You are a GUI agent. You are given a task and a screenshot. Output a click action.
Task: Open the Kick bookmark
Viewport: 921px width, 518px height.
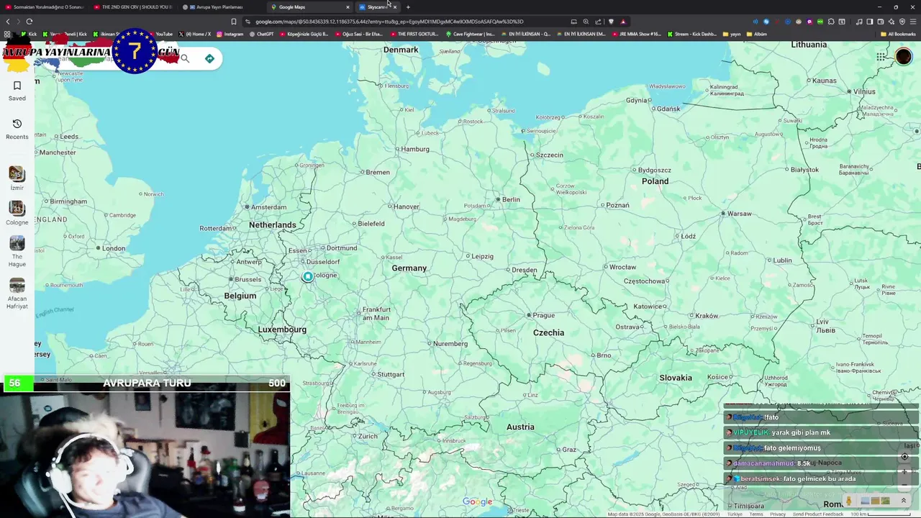point(29,34)
